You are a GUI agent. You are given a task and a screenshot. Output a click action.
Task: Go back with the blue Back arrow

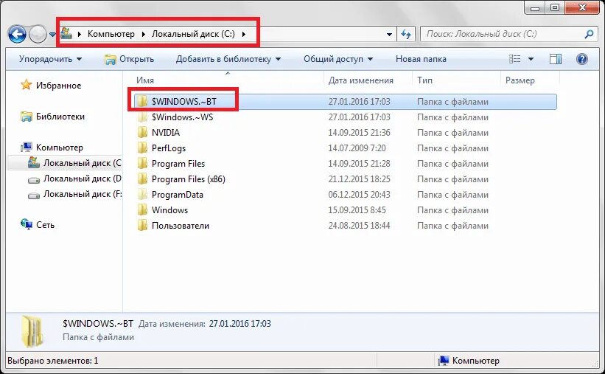pos(17,35)
